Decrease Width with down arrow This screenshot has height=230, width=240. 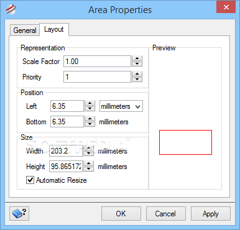pyautogui.click(x=89, y=154)
